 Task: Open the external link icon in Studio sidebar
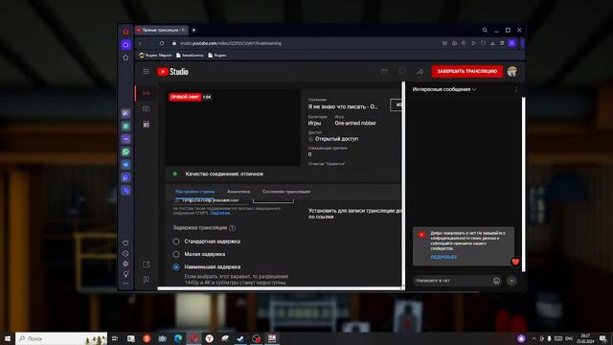tap(146, 264)
